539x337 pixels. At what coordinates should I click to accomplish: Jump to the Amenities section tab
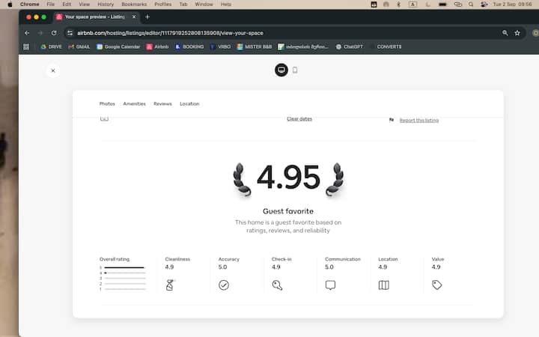134,103
